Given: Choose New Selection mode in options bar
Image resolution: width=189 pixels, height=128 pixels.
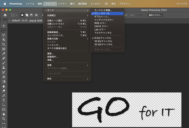Looking at the screenshot, I should 22,15.
